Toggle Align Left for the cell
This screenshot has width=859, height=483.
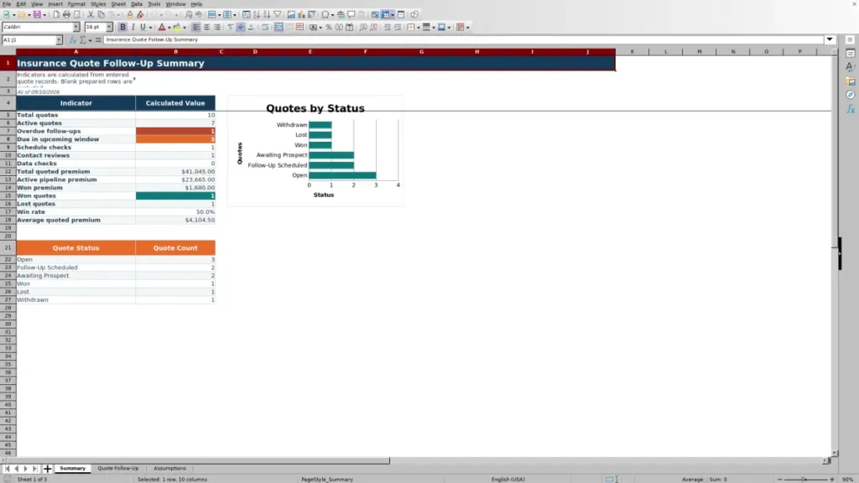point(196,28)
